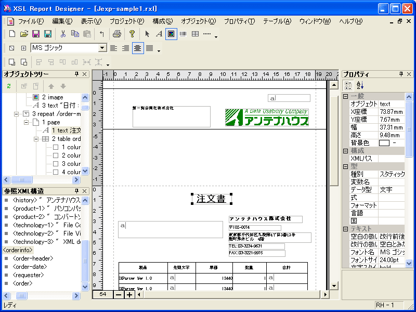
Task: Switch properties to categorized view
Action: [x=348, y=85]
